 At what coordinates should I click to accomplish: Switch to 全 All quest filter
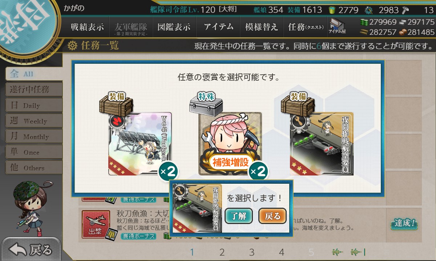click(x=33, y=74)
